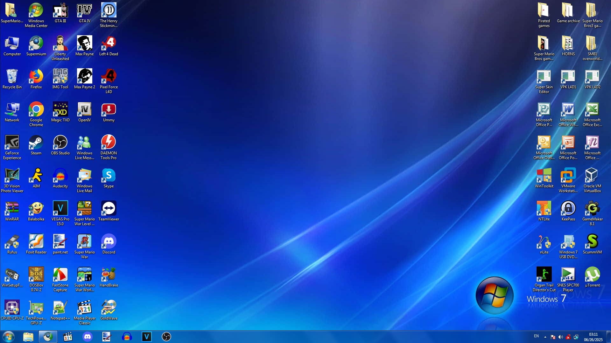Click the Windows Start orb

pyautogui.click(x=9, y=337)
